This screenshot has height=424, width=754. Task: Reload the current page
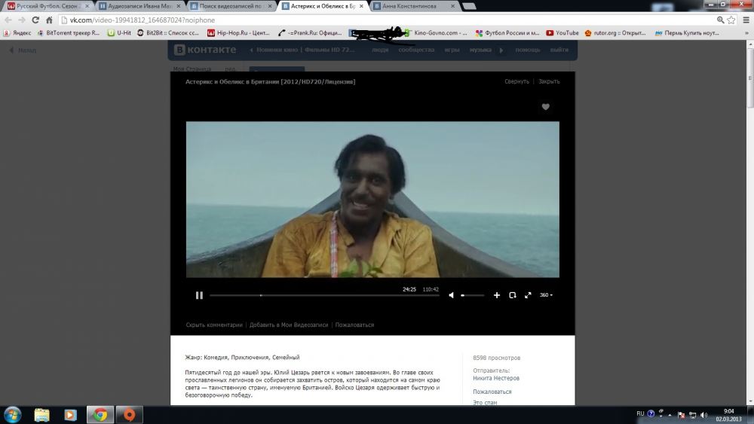tap(35, 20)
